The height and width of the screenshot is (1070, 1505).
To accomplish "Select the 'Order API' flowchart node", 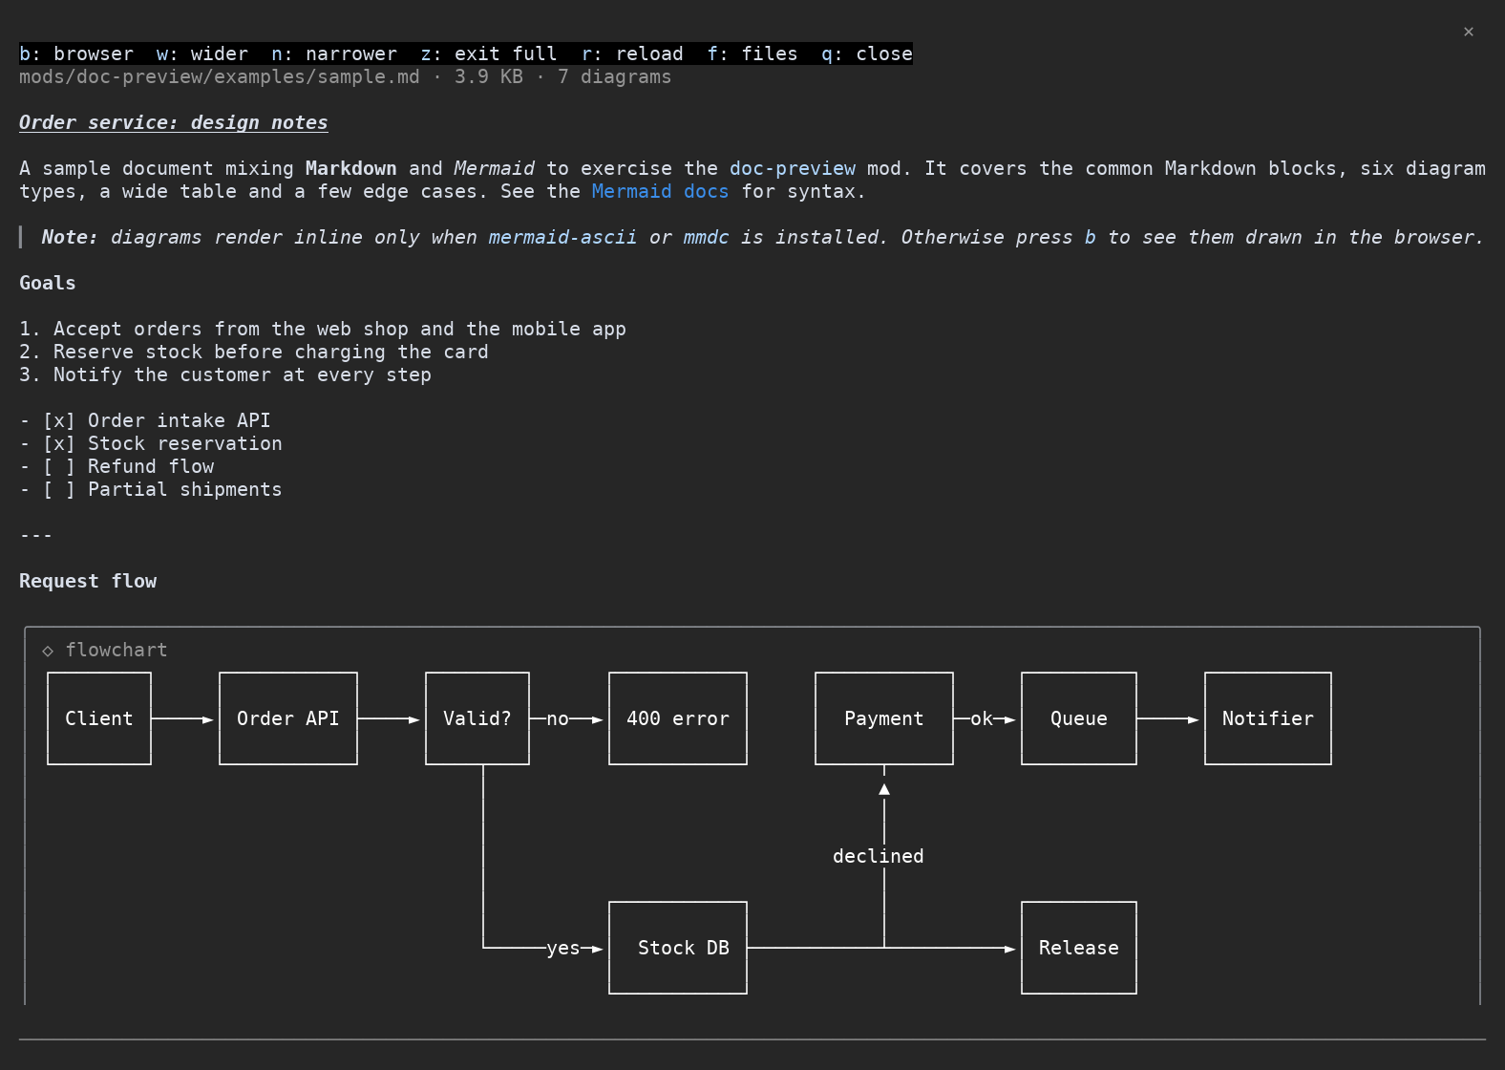I will (288, 718).
